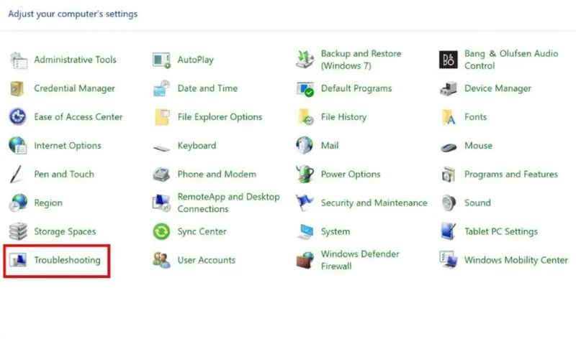The width and height of the screenshot is (576, 339).
Task: Open the Internet Options globe icon
Action: pos(17,146)
